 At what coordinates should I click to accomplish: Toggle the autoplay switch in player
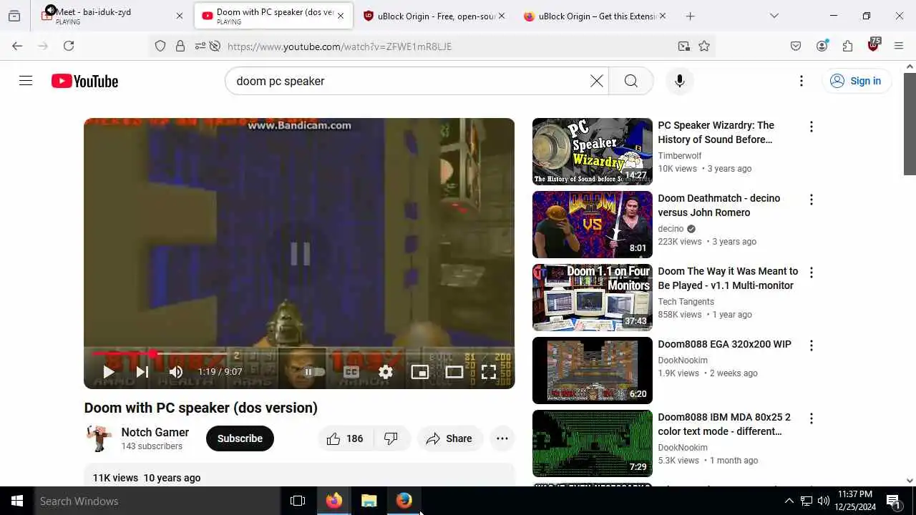(313, 372)
